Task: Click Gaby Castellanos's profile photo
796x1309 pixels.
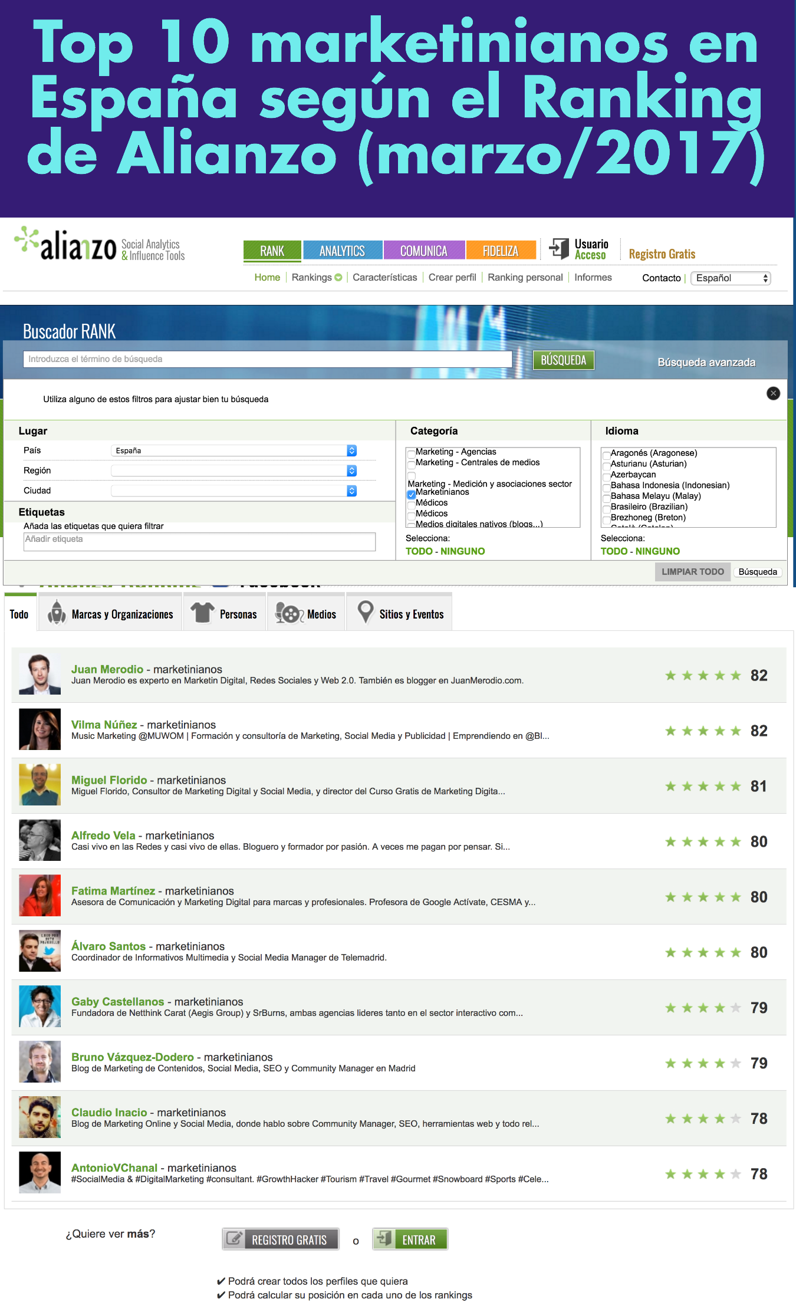Action: click(x=40, y=1007)
